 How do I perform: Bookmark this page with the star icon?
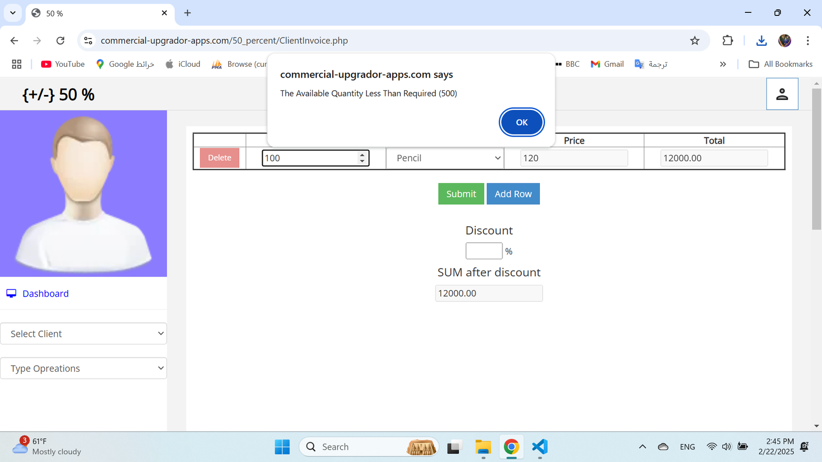click(x=695, y=41)
